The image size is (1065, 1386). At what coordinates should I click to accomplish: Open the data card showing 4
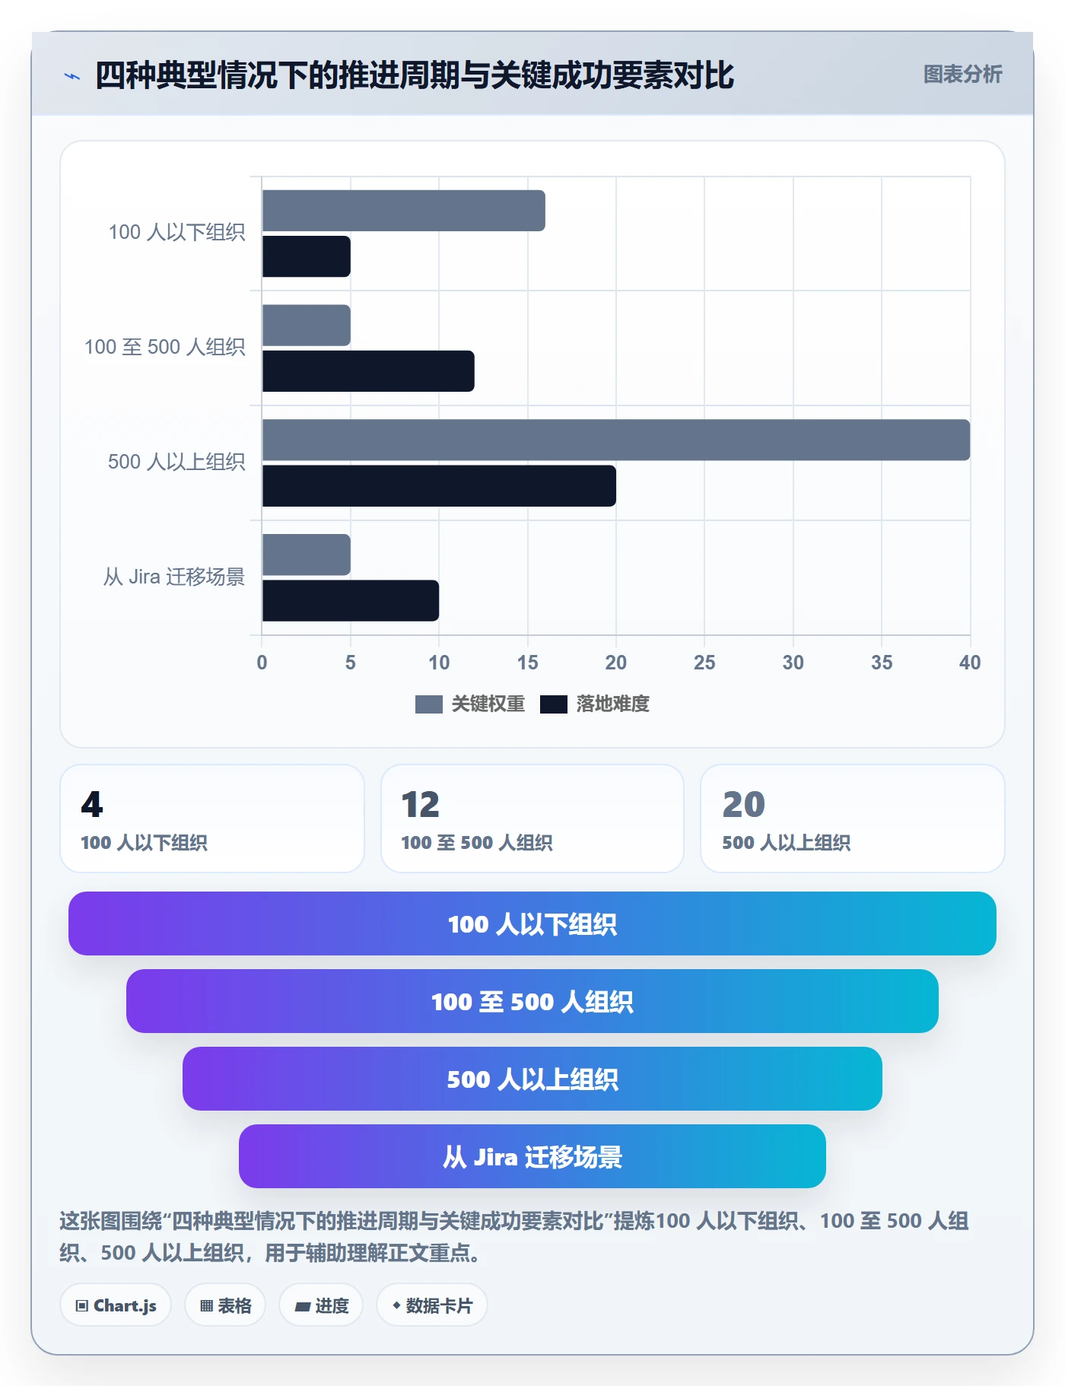pyautogui.click(x=212, y=819)
